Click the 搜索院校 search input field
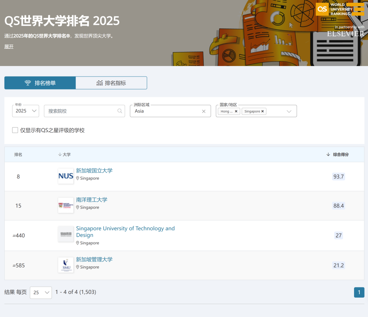Screen dimensions: 368x317 [81, 111]
